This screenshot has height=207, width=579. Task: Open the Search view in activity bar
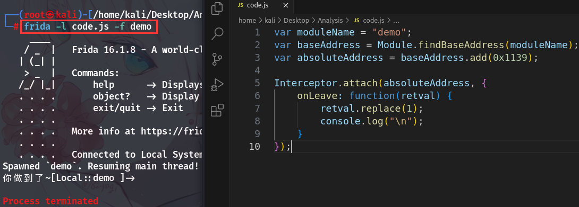click(x=217, y=33)
